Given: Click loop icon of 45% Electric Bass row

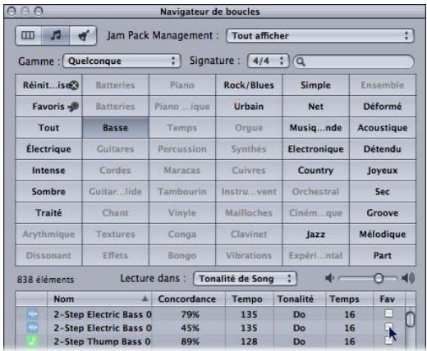Looking at the screenshot, I should coord(33,328).
